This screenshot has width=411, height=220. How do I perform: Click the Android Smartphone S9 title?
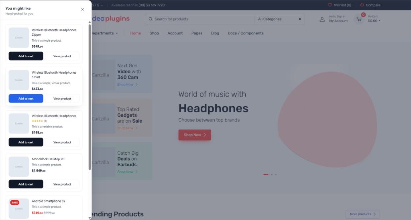pyautogui.click(x=49, y=201)
